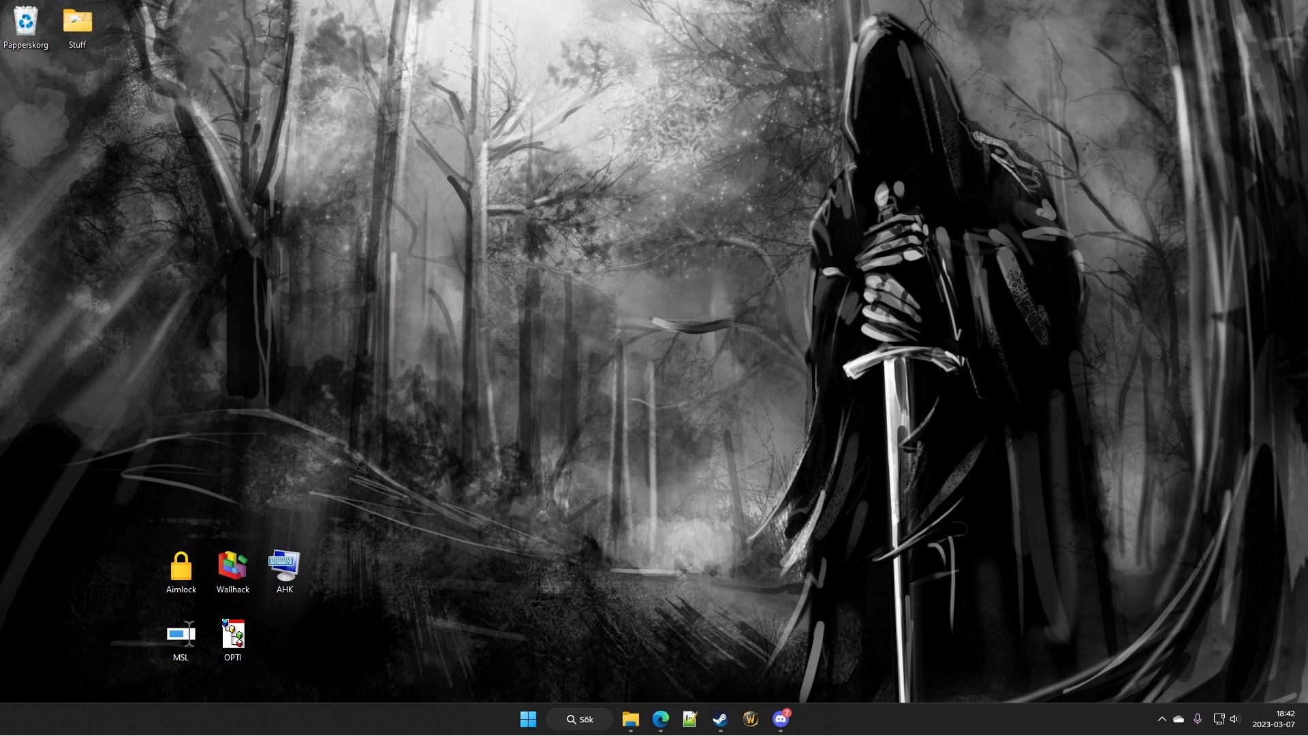This screenshot has width=1308, height=736.
Task: Open Discord with 7 notifications
Action: (780, 720)
